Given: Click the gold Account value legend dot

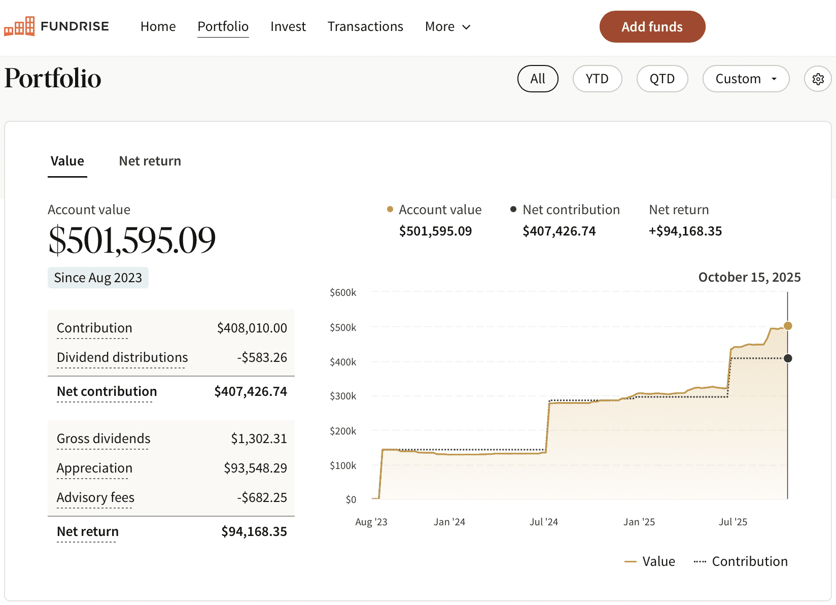Looking at the screenshot, I should 390,209.
